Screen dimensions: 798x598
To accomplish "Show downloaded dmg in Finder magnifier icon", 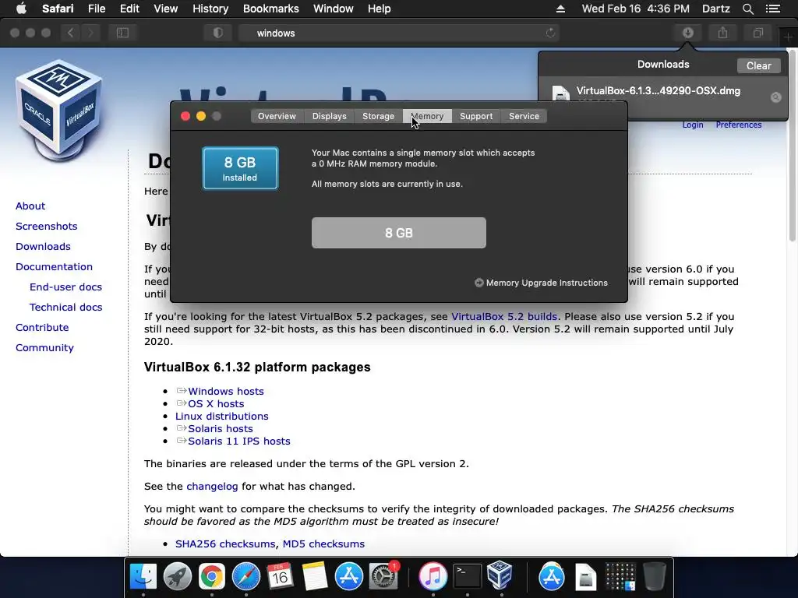I will 775,97.
